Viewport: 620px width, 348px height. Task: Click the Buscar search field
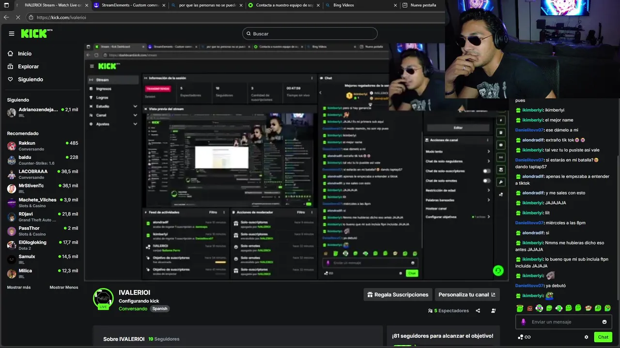(310, 34)
